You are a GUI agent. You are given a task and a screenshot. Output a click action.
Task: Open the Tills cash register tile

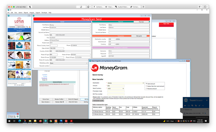coord(27,56)
